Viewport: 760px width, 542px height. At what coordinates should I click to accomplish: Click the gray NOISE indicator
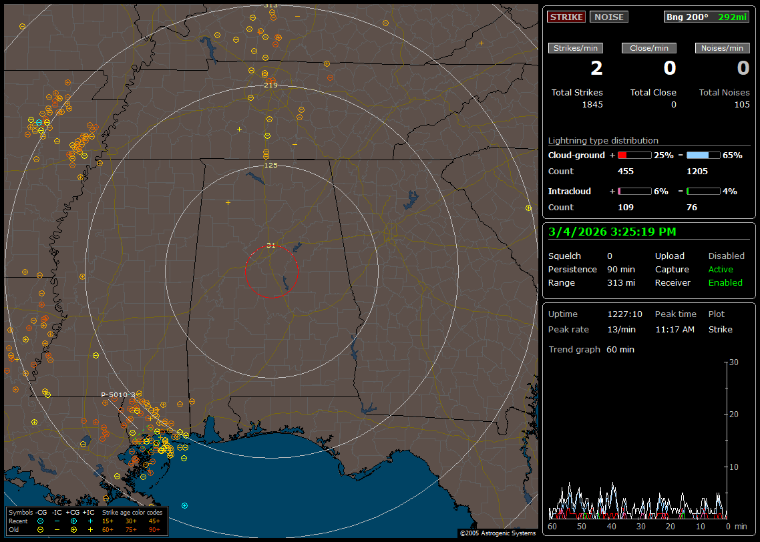tap(608, 17)
